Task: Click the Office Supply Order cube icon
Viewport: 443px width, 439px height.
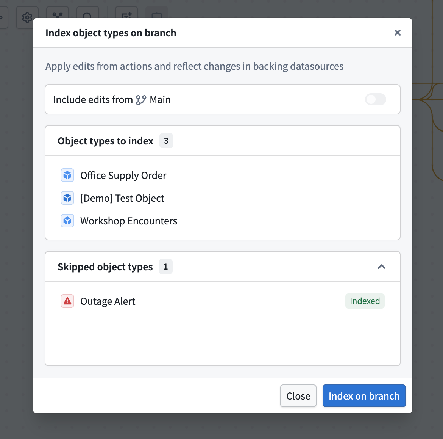Action: point(67,176)
